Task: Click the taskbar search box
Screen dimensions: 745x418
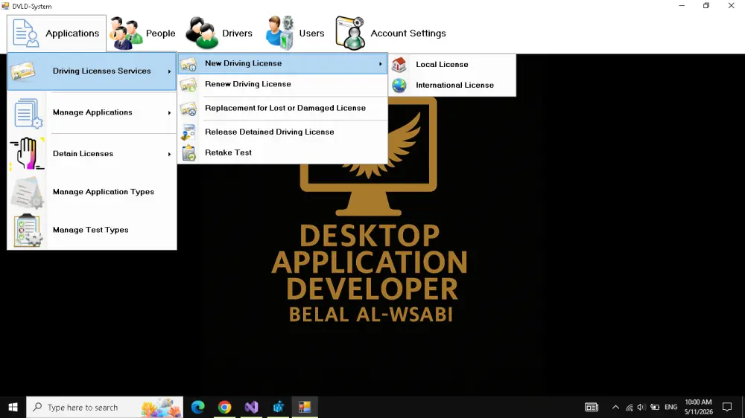Action: (104, 407)
